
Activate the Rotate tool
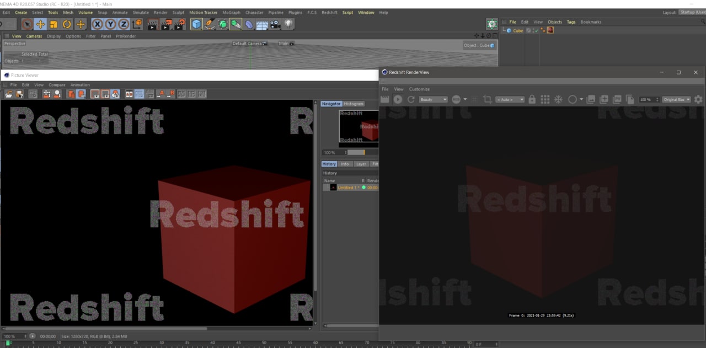pos(67,24)
